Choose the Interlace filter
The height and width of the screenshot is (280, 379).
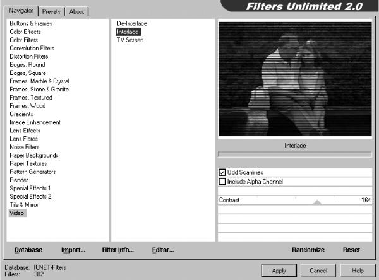(x=128, y=32)
